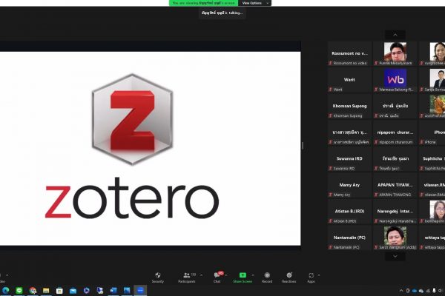Image resolution: width=445 pixels, height=296 pixels.
Task: Expand the caret next to Apps
Action: (x=319, y=275)
